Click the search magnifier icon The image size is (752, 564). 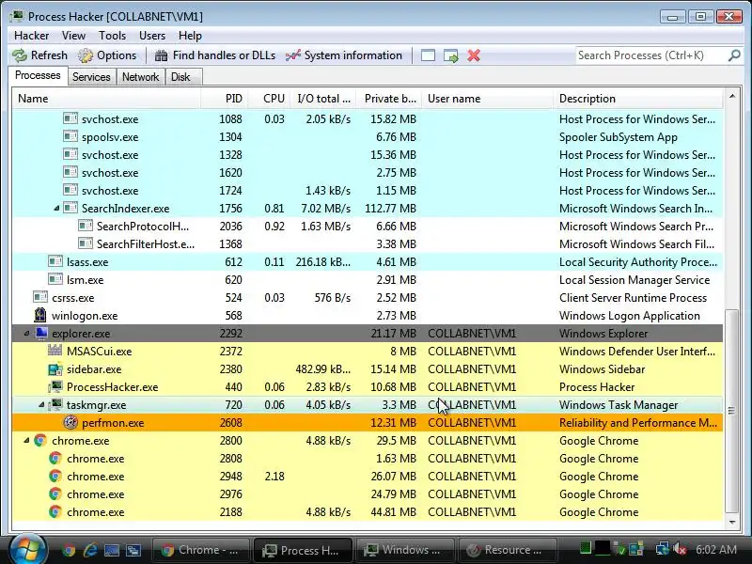734,55
